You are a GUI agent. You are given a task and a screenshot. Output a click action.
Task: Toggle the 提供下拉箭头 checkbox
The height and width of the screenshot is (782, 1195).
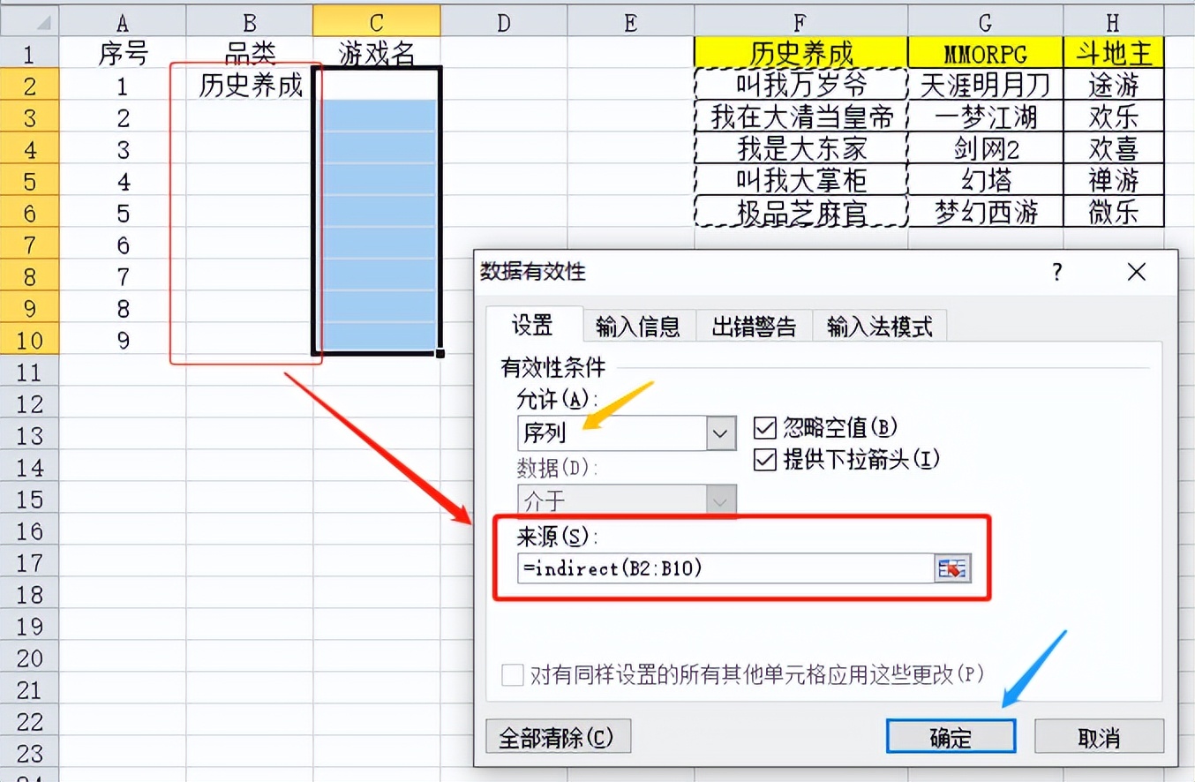(x=764, y=460)
